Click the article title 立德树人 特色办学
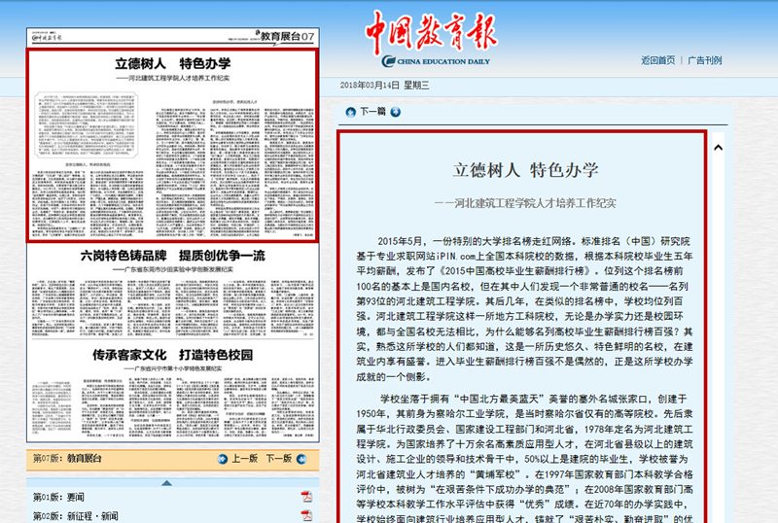The height and width of the screenshot is (523, 778). coord(525,170)
